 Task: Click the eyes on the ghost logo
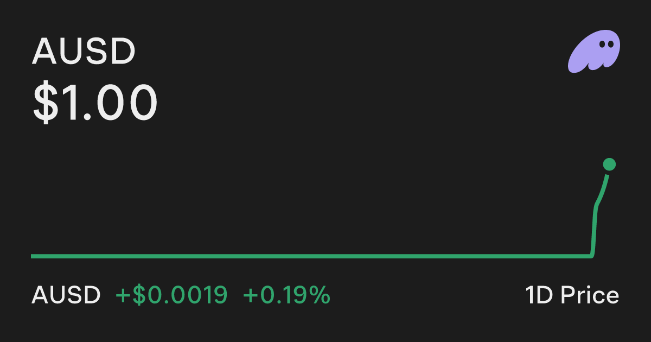pyautogui.click(x=605, y=45)
